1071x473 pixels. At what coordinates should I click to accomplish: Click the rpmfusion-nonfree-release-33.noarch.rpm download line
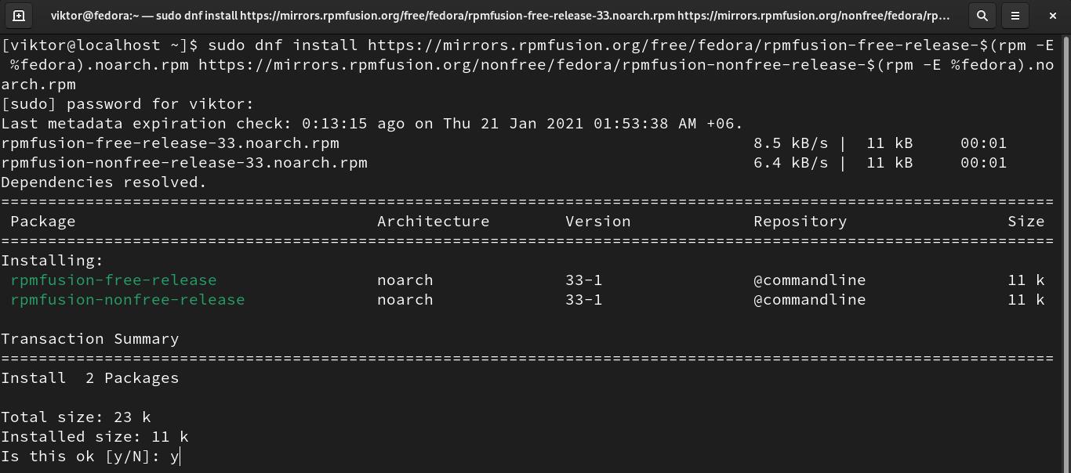click(x=184, y=163)
